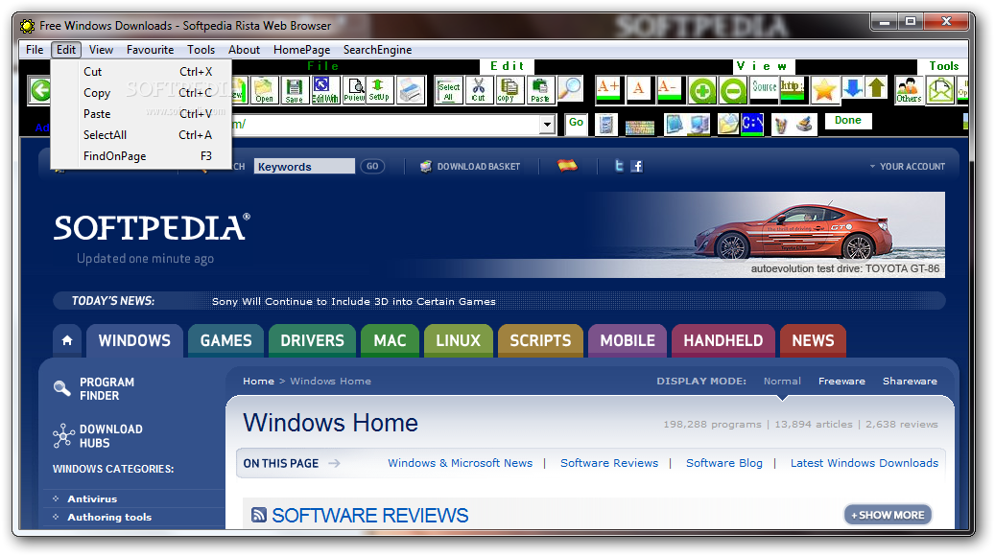Click the Go button next to address bar
Image resolution: width=995 pixels, height=556 pixels.
(577, 123)
